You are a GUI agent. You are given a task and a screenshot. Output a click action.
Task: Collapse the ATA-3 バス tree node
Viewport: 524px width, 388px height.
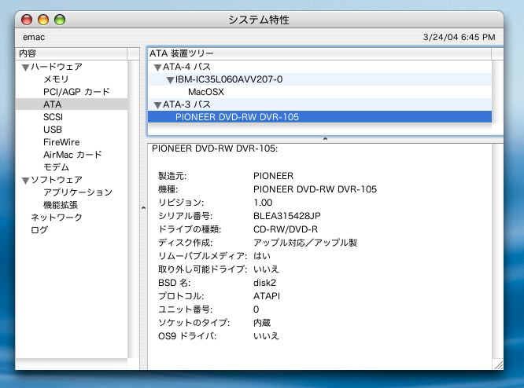pyautogui.click(x=157, y=104)
